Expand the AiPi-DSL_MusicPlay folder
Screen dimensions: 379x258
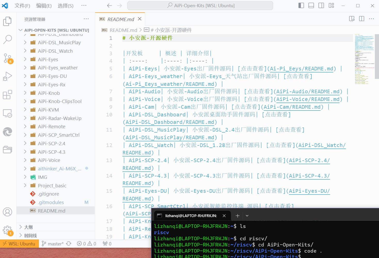pos(25,42)
